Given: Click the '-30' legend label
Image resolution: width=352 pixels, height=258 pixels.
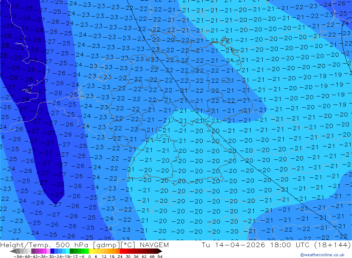Looking at the screenshot, I should coord(50,257).
